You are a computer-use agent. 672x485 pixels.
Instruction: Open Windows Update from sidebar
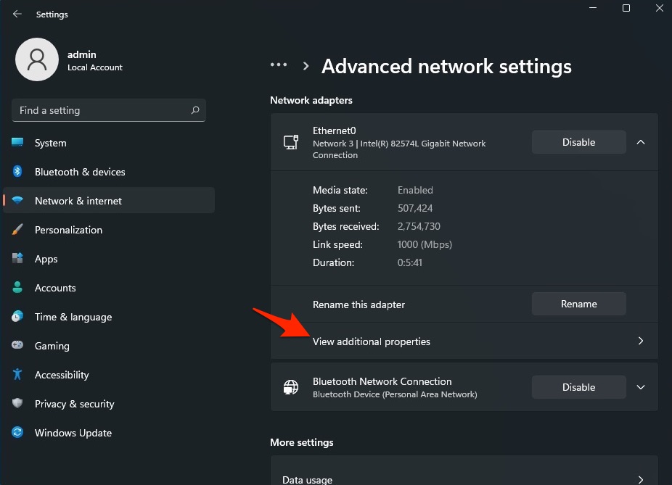click(x=17, y=433)
